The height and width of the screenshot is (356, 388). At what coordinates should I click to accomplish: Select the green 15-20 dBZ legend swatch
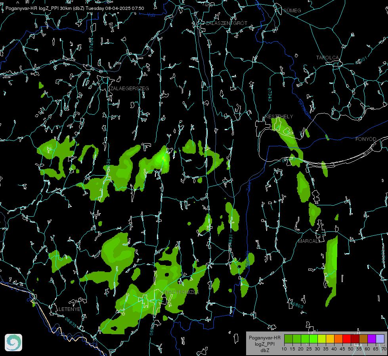coord(297,339)
